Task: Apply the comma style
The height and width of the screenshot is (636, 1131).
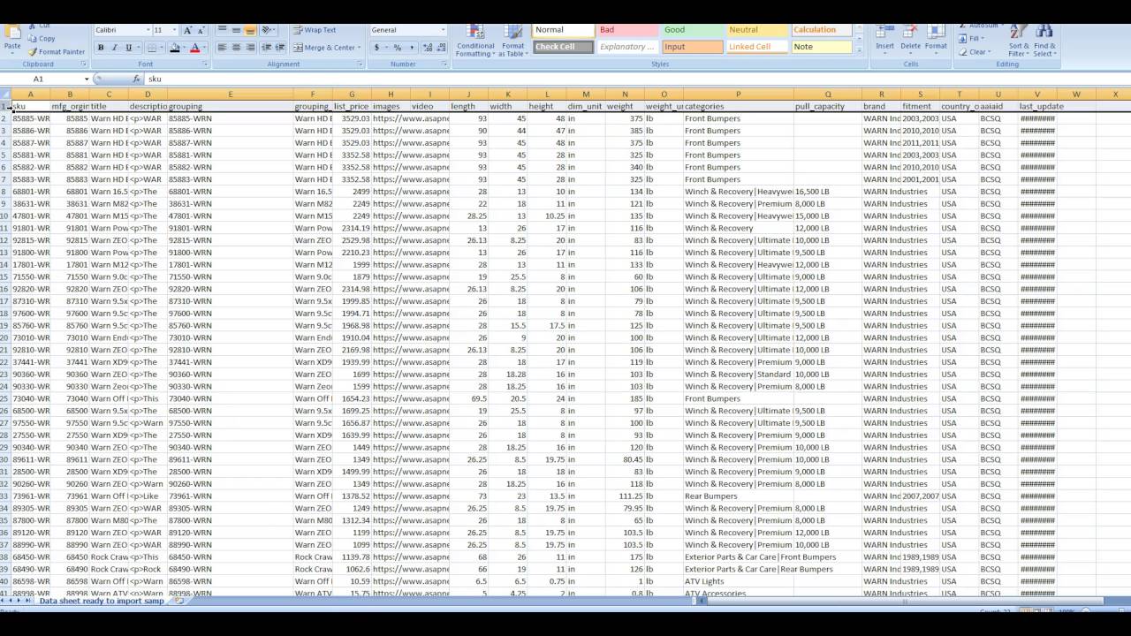Action: coord(410,48)
